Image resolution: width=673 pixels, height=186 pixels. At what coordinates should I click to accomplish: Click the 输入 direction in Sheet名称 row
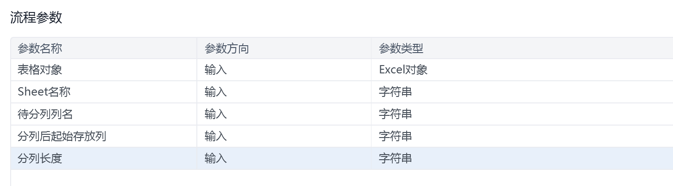pyautogui.click(x=215, y=92)
